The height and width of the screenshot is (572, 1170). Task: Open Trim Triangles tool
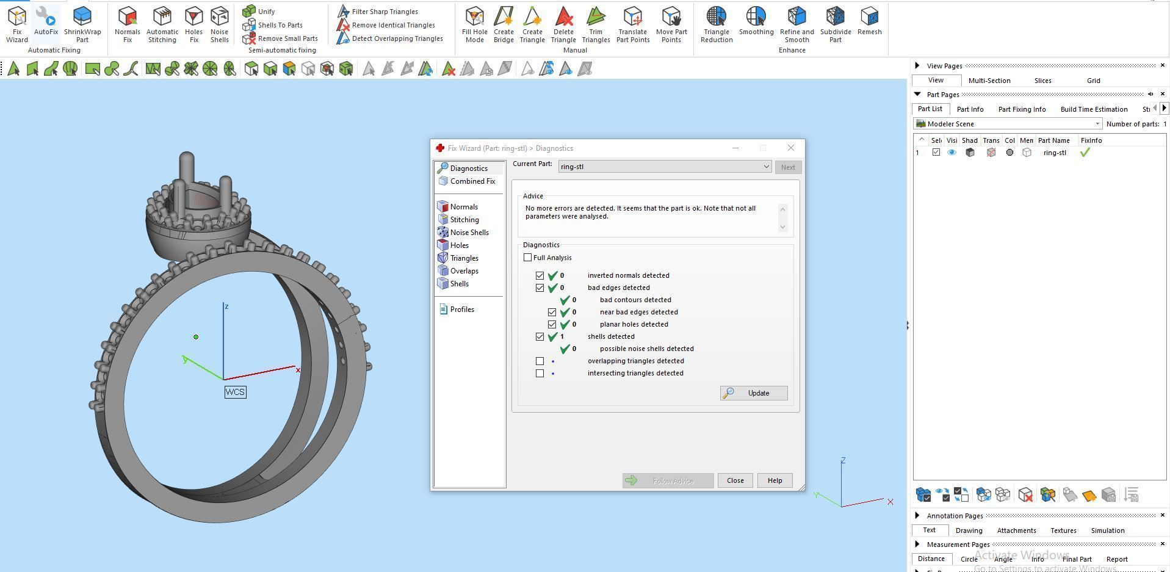pyautogui.click(x=596, y=25)
